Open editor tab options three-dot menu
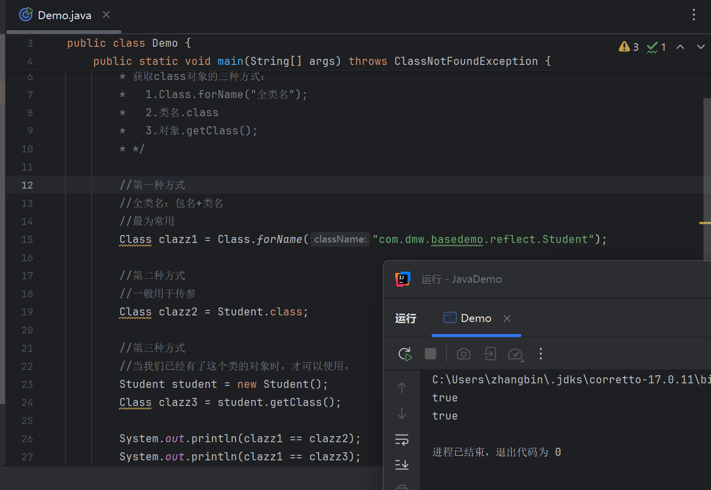This screenshot has height=490, width=711. [x=694, y=15]
